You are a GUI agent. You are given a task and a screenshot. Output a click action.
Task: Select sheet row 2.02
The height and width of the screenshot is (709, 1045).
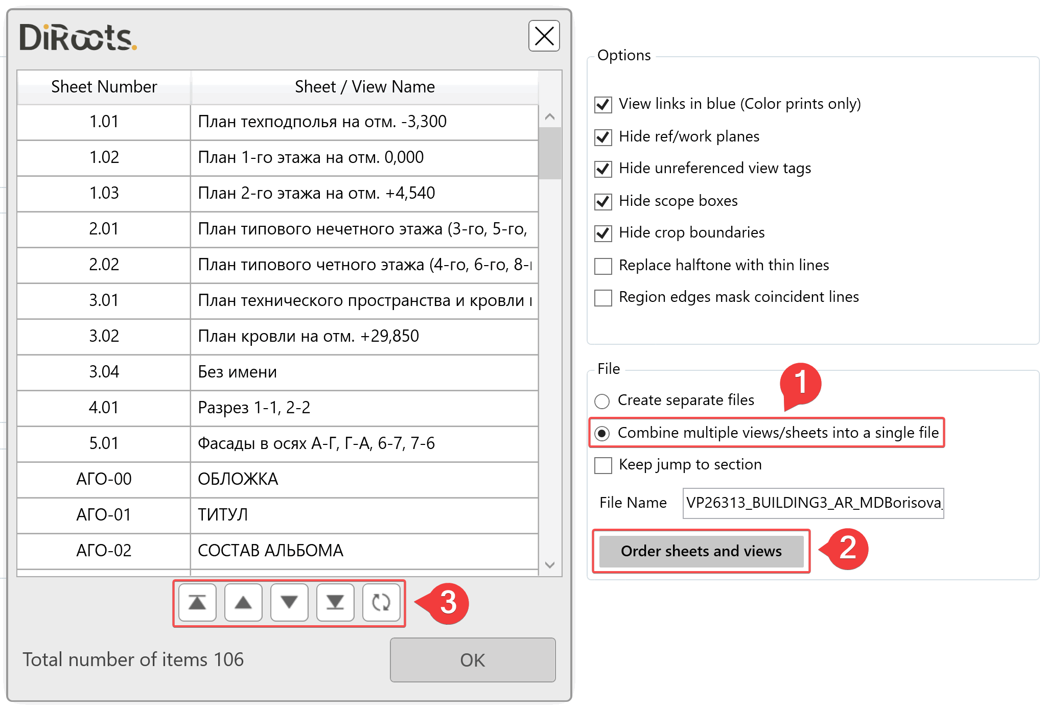click(277, 265)
